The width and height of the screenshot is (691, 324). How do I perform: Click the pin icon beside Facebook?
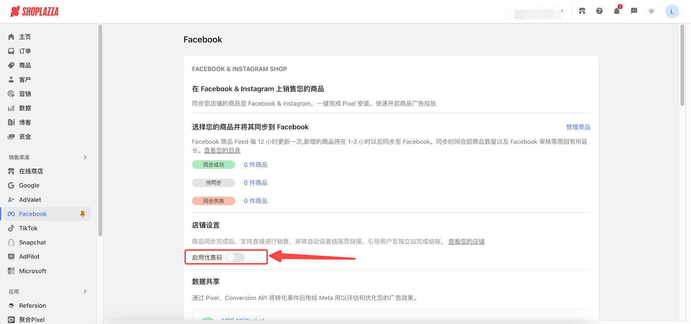coord(82,214)
